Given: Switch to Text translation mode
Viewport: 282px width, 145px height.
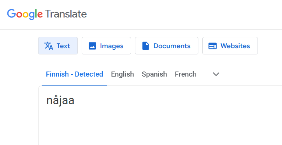Looking at the screenshot, I should (58, 45).
